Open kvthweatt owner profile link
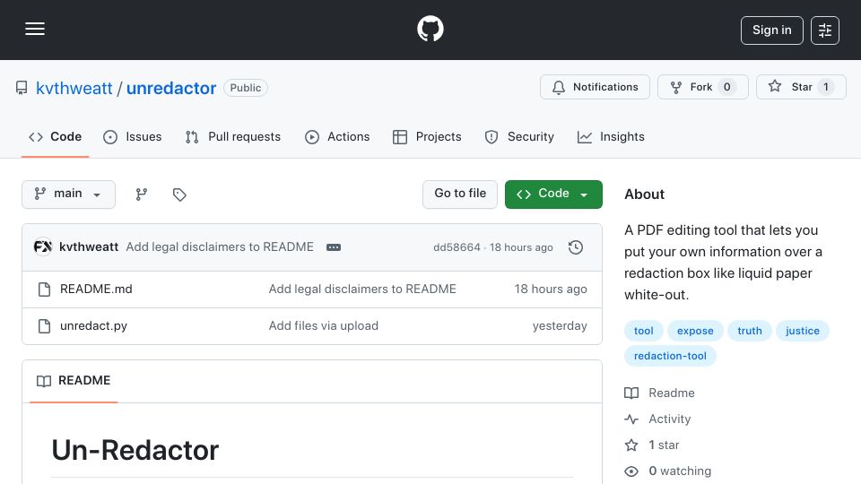861x484 pixels. point(74,88)
